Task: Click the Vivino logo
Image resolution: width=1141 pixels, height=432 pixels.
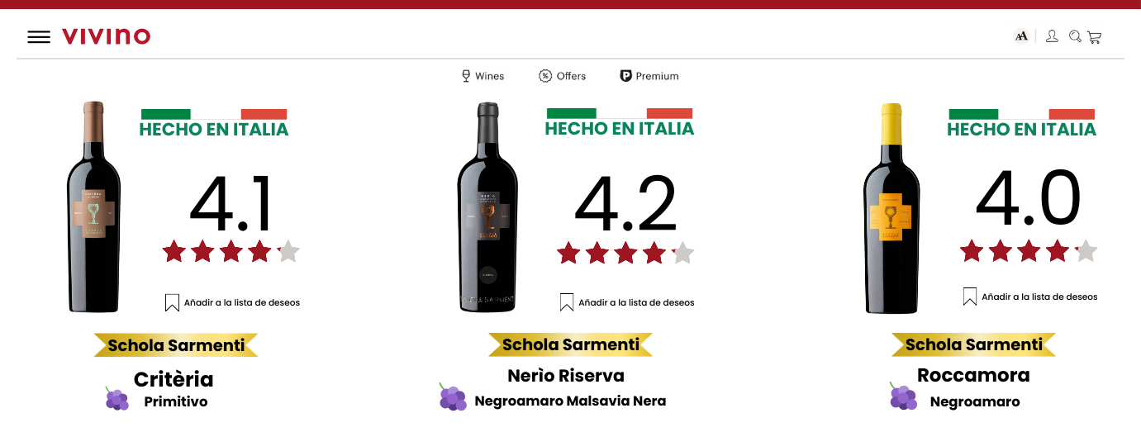Action: pyautogui.click(x=107, y=36)
